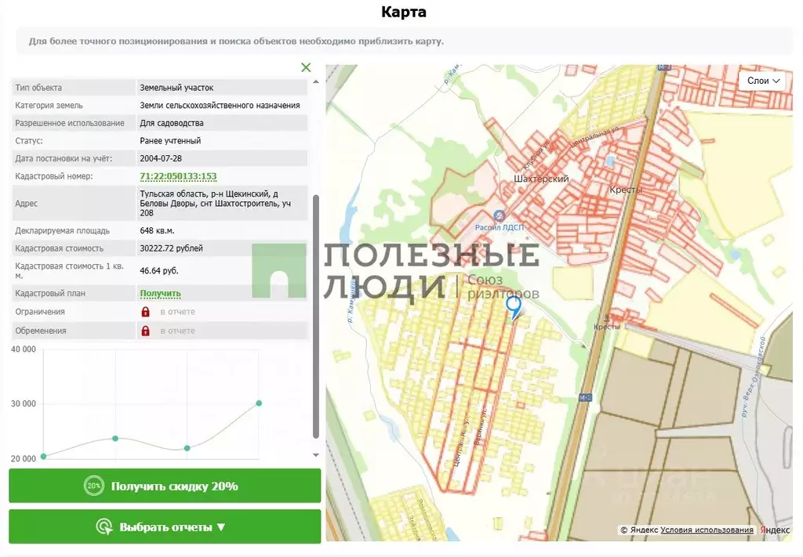The width and height of the screenshot is (803, 557).
Task: Open Яндекс Условия использования link
Action: pyautogui.click(x=707, y=530)
